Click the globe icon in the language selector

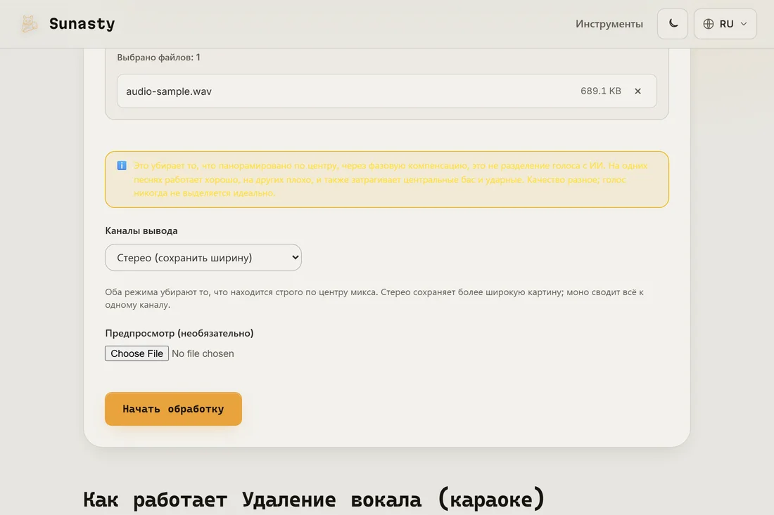click(709, 24)
